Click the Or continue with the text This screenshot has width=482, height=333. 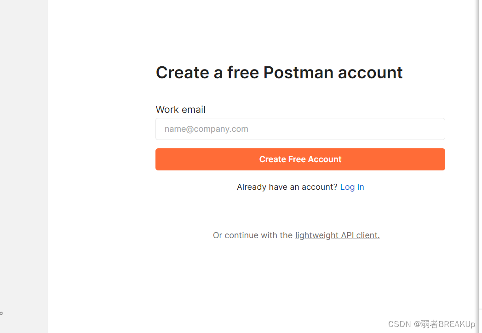pyautogui.click(x=252, y=235)
